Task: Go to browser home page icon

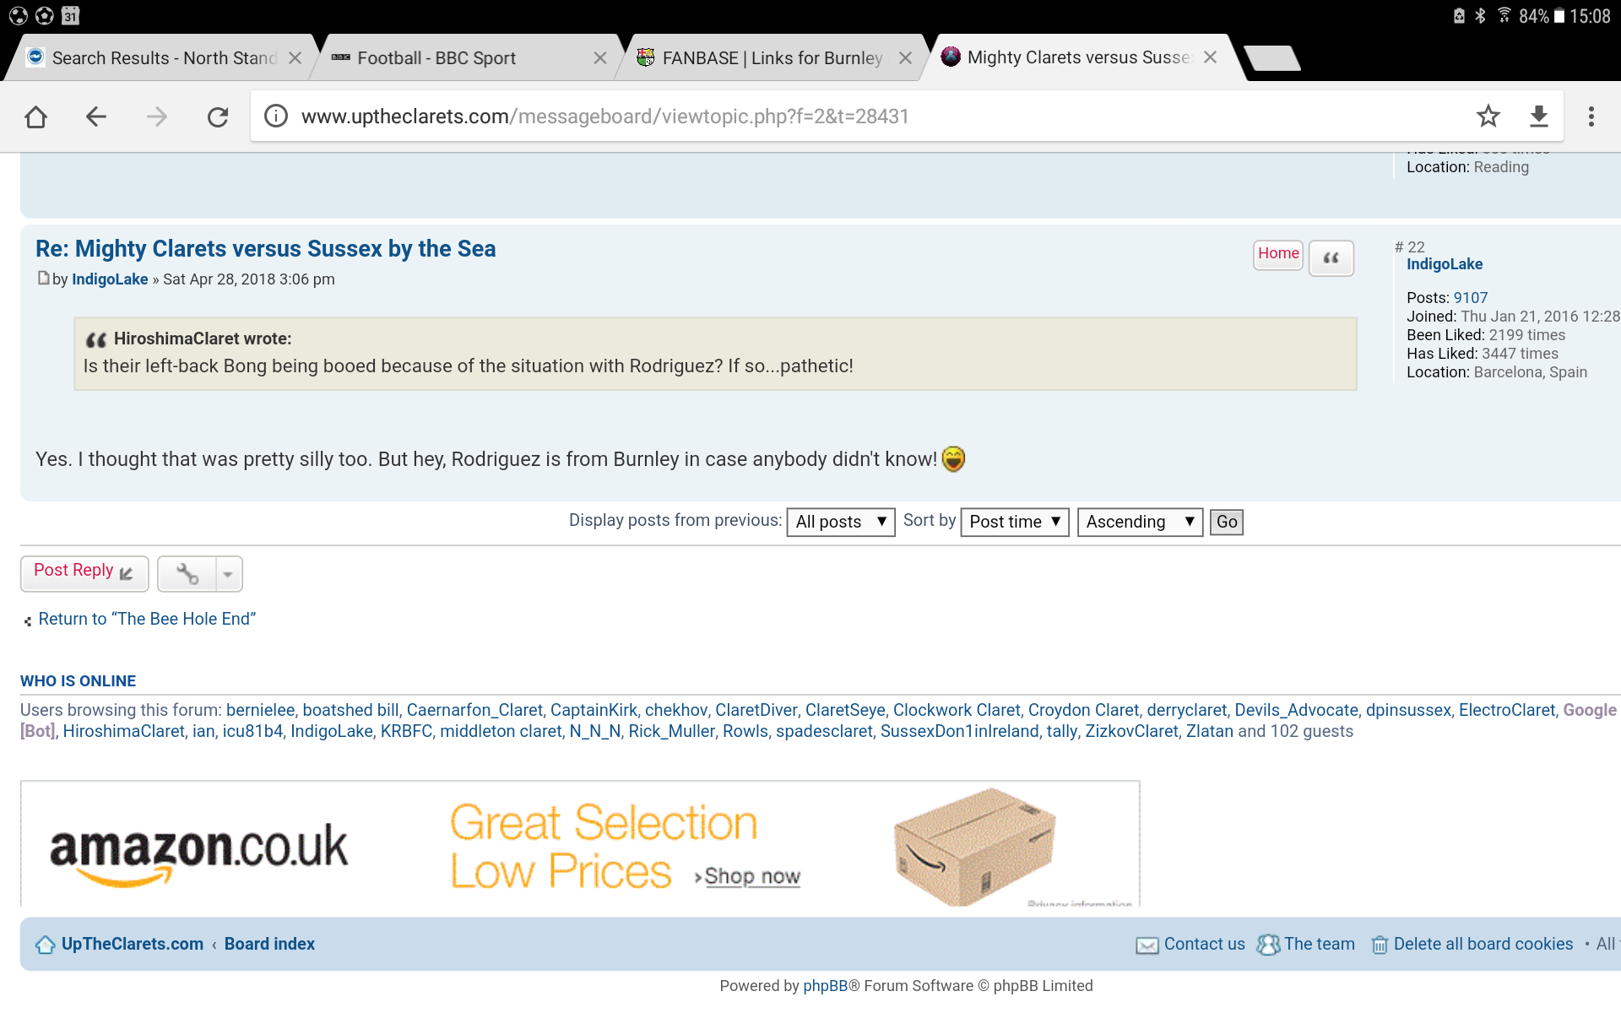Action: [35, 116]
